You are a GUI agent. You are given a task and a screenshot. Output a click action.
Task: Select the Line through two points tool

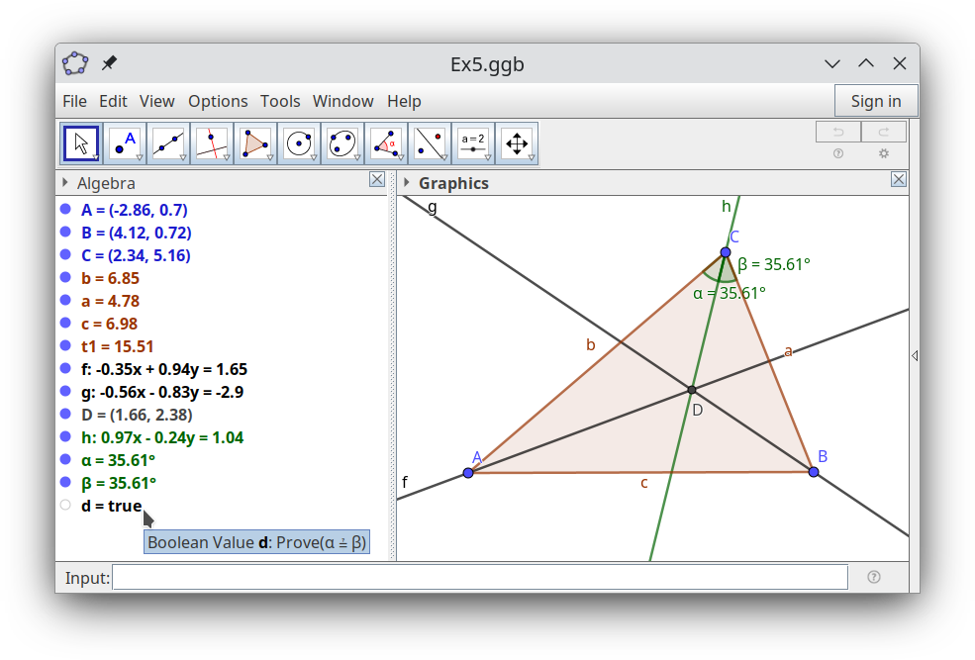click(167, 143)
